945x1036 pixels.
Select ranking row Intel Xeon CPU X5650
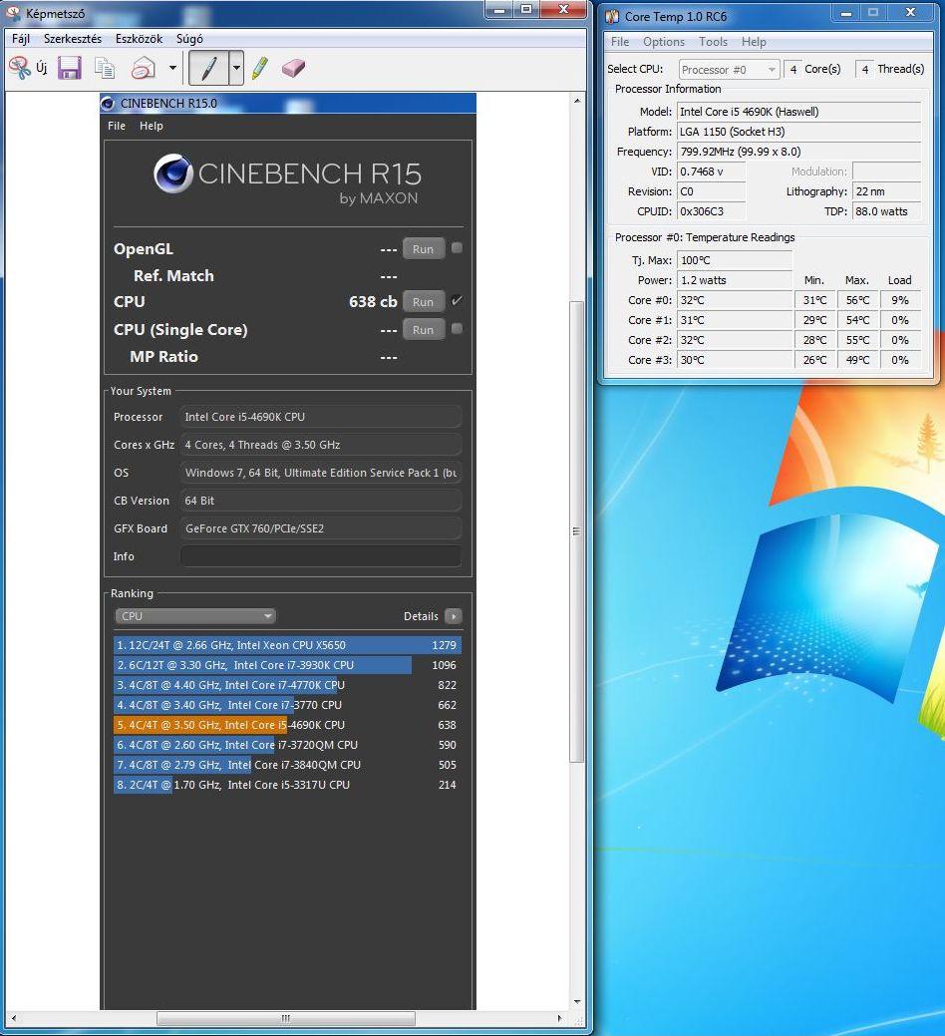pos(288,645)
